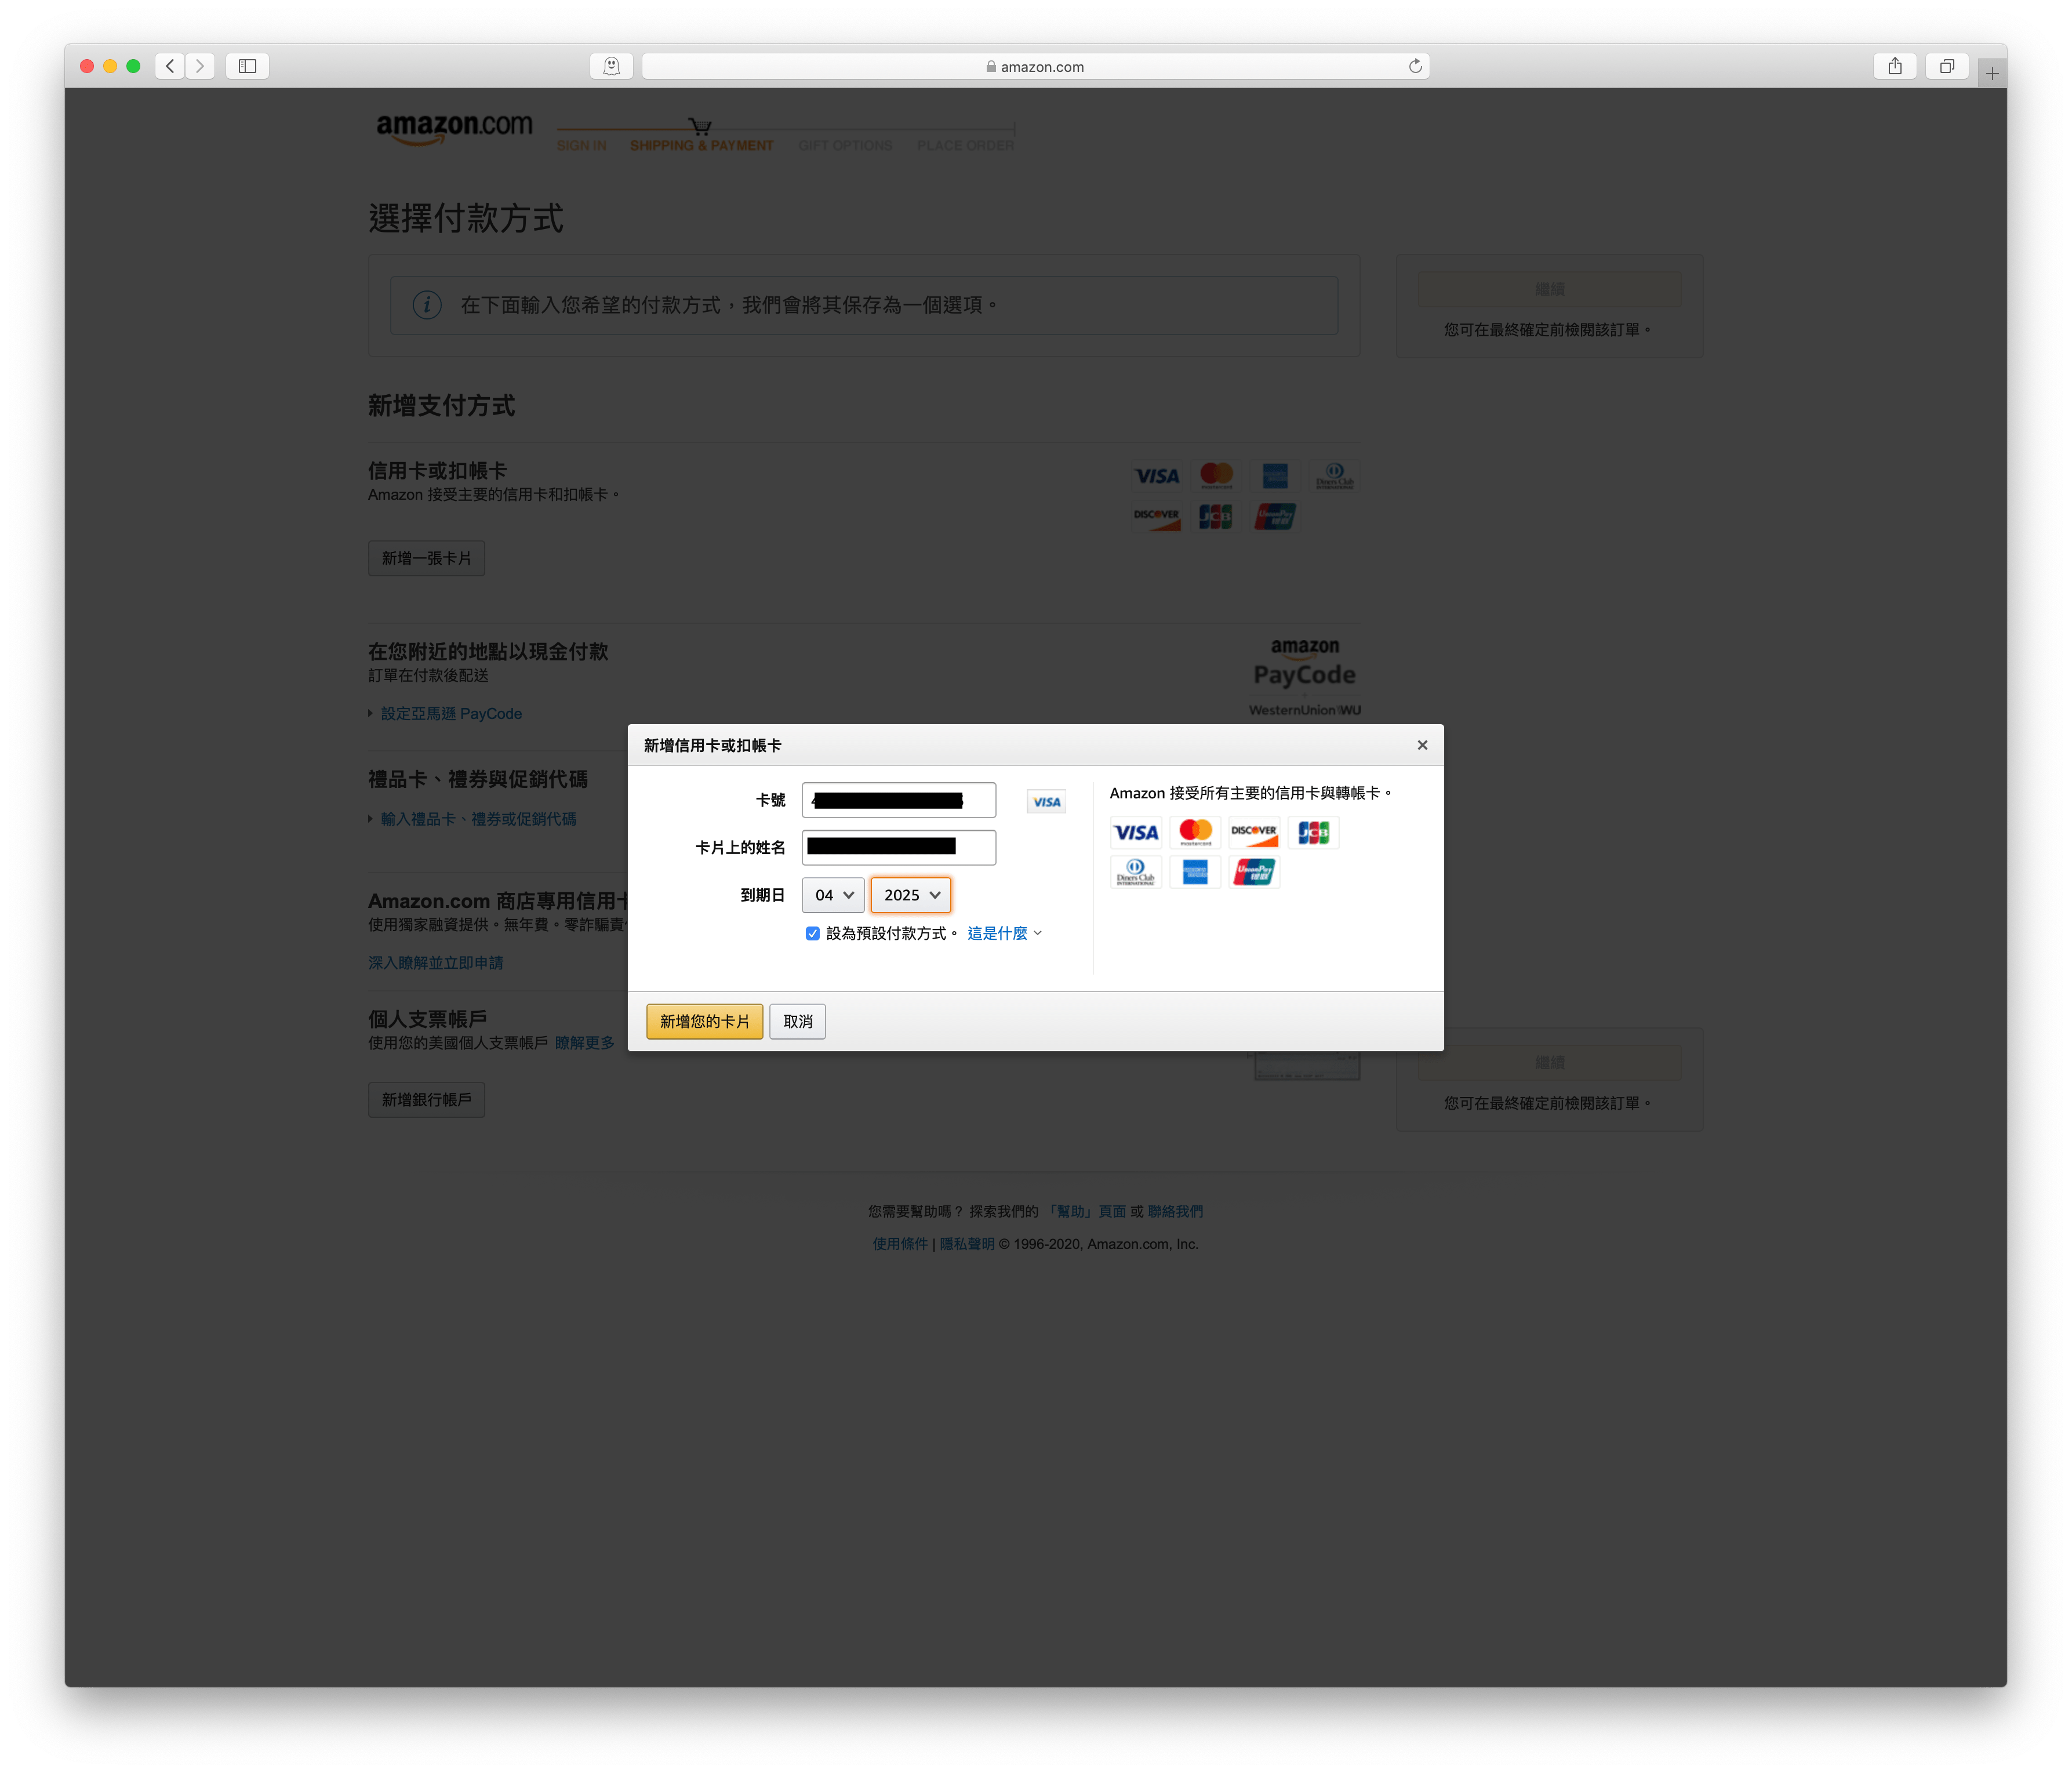Screen dimensions: 2072x1773
Task: Click the name on card field
Action: (898, 847)
